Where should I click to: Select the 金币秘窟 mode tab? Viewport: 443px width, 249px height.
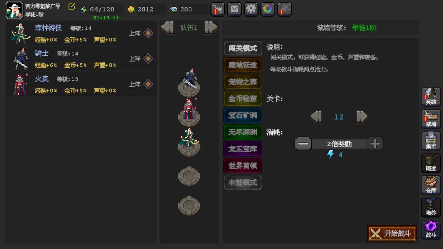coord(243,99)
